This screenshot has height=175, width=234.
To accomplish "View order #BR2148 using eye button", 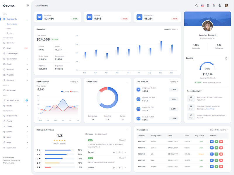I will pyautogui.click(x=212, y=154).
